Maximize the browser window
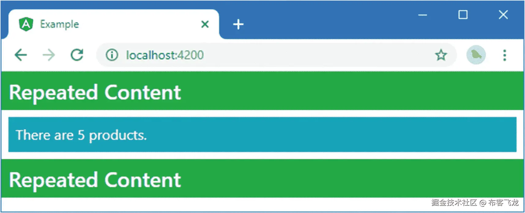This screenshot has height=213, width=525. point(463,15)
